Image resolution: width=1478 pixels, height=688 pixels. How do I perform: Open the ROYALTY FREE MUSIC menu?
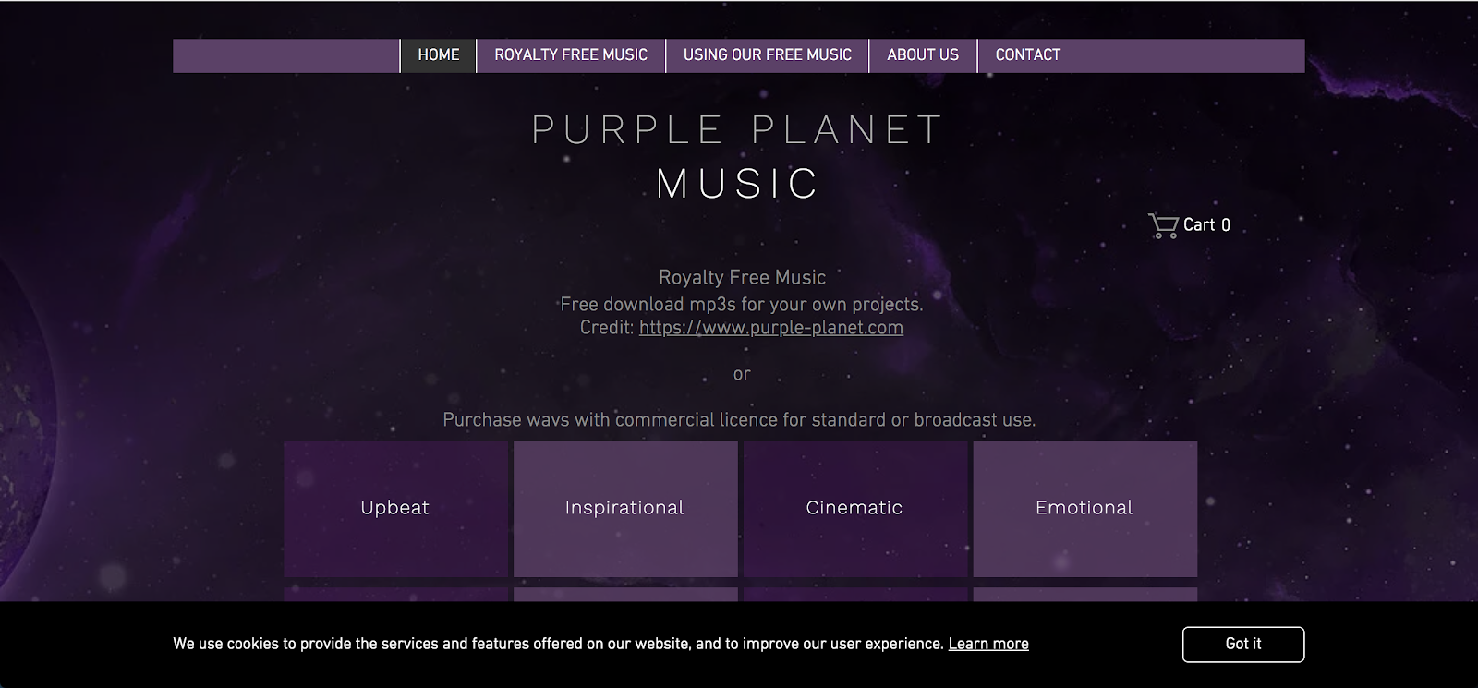571,55
